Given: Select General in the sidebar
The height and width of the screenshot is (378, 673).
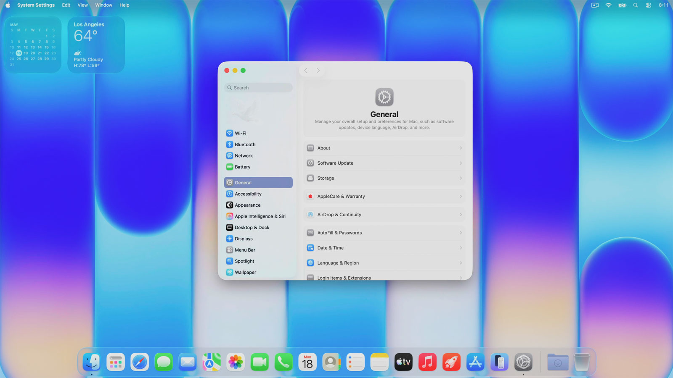Looking at the screenshot, I should tap(258, 183).
